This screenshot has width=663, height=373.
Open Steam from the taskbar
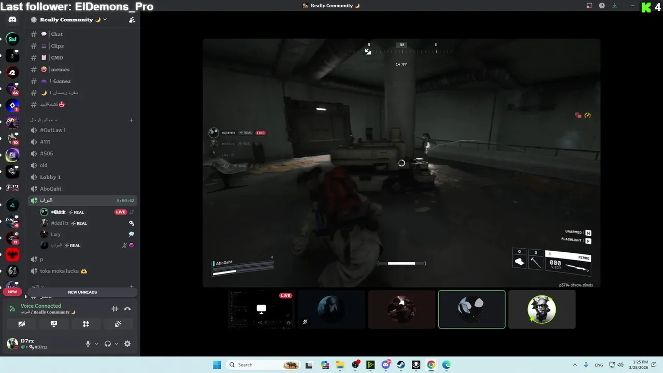tap(401, 365)
